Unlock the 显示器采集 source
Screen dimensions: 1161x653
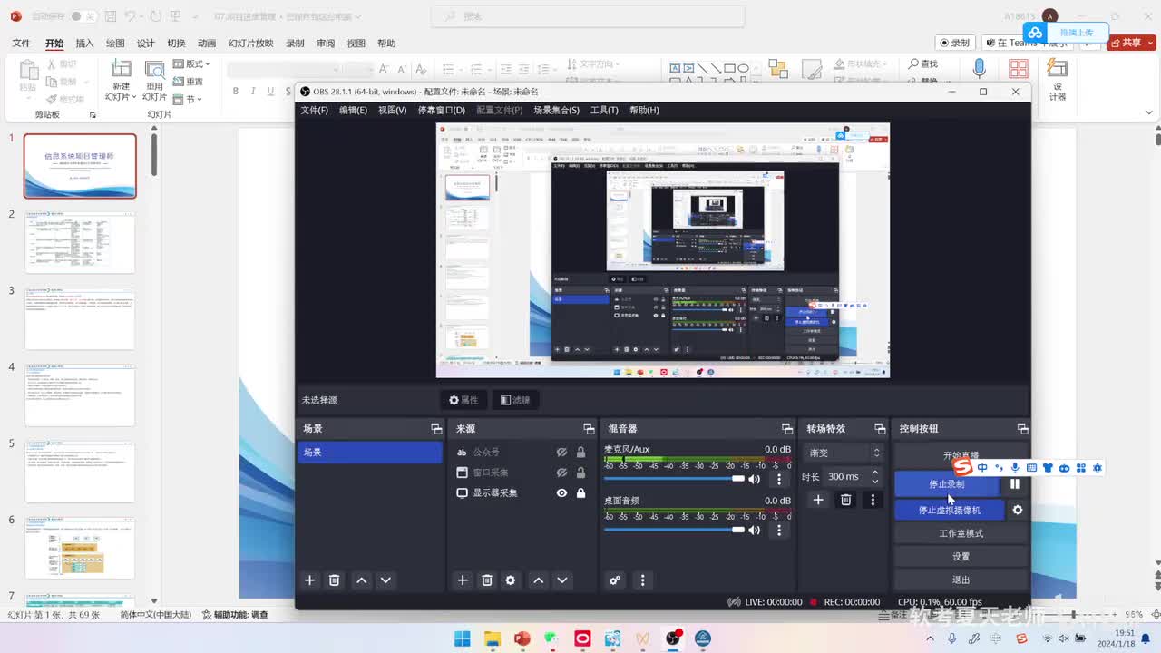click(x=580, y=493)
